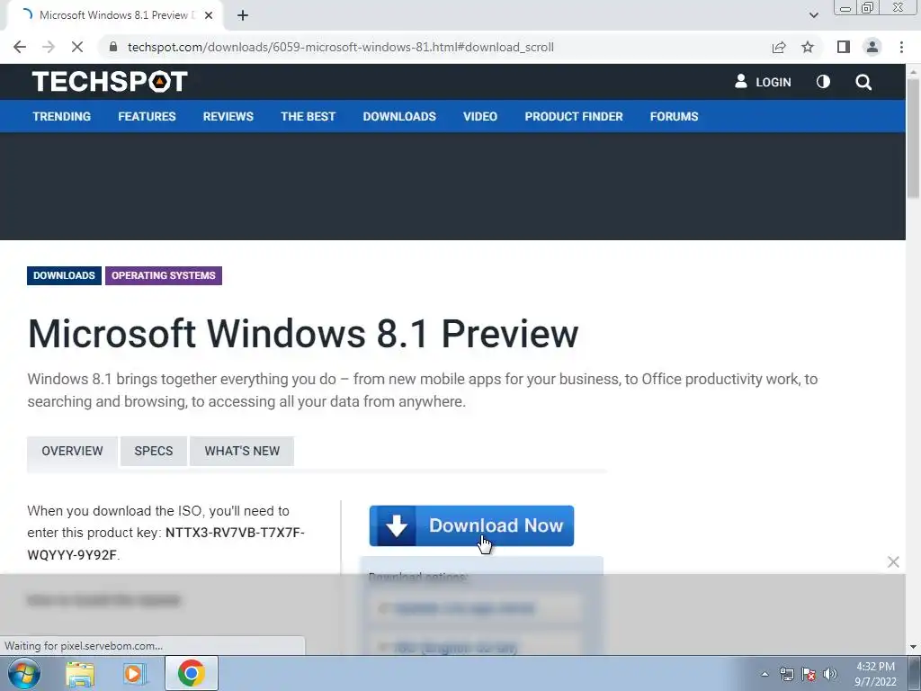This screenshot has width=921, height=691.
Task: Click the network tray icon
Action: 786,674
